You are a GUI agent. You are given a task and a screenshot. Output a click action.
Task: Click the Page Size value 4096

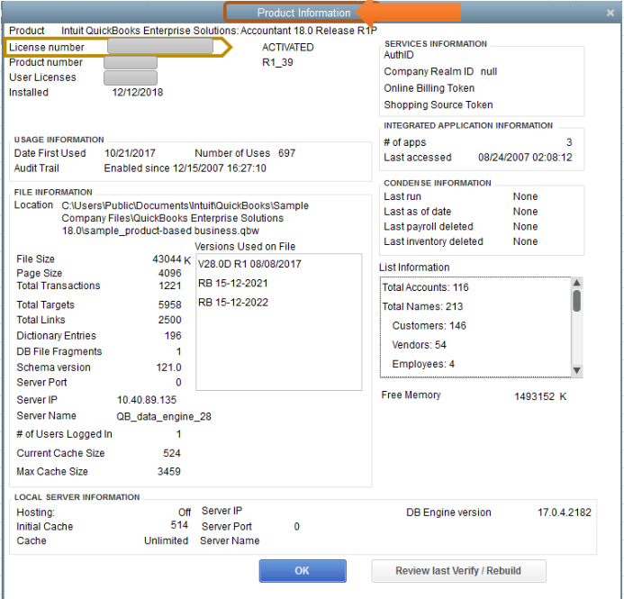169,273
